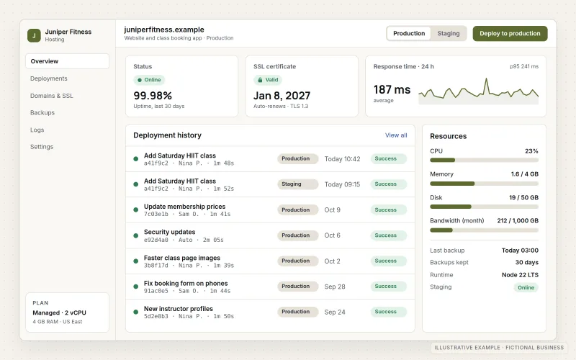The height and width of the screenshot is (360, 576).
Task: Click the 'Today 03:00' last backup value
Action: coord(520,251)
